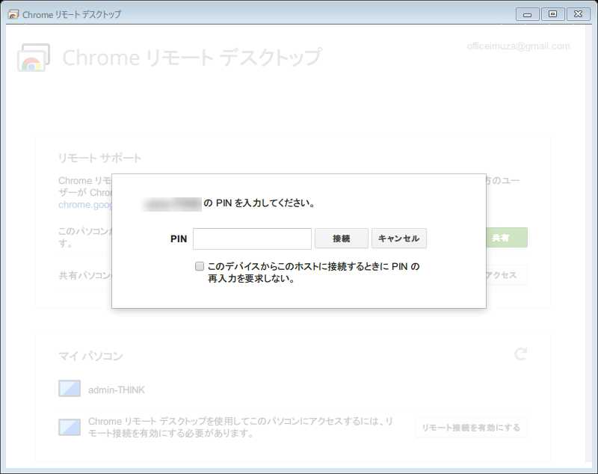Click the キャンセル button
598x474 pixels.
pos(398,238)
